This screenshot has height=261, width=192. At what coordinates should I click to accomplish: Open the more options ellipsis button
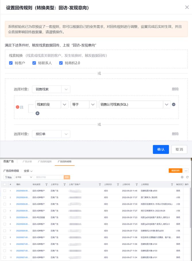pyautogui.click(x=186, y=171)
